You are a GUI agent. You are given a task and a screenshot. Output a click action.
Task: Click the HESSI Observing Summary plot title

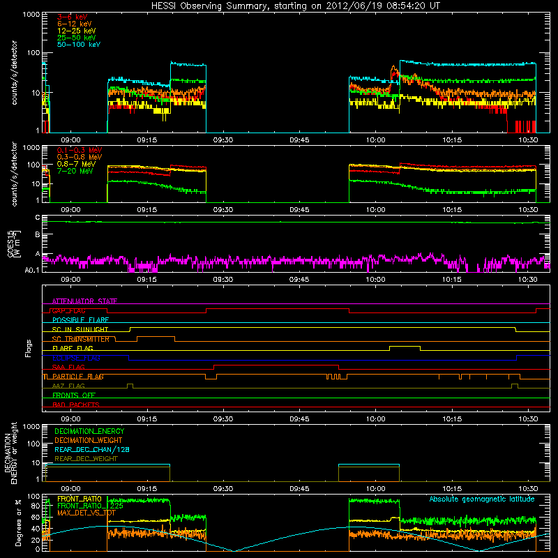(x=295, y=6)
